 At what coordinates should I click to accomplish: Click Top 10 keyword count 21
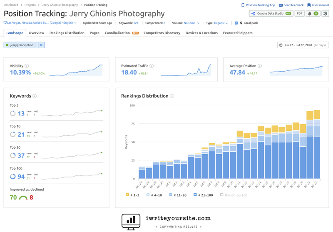(x=21, y=135)
